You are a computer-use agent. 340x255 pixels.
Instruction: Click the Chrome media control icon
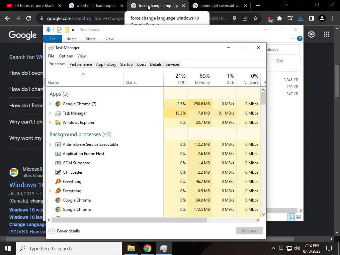(x=290, y=19)
